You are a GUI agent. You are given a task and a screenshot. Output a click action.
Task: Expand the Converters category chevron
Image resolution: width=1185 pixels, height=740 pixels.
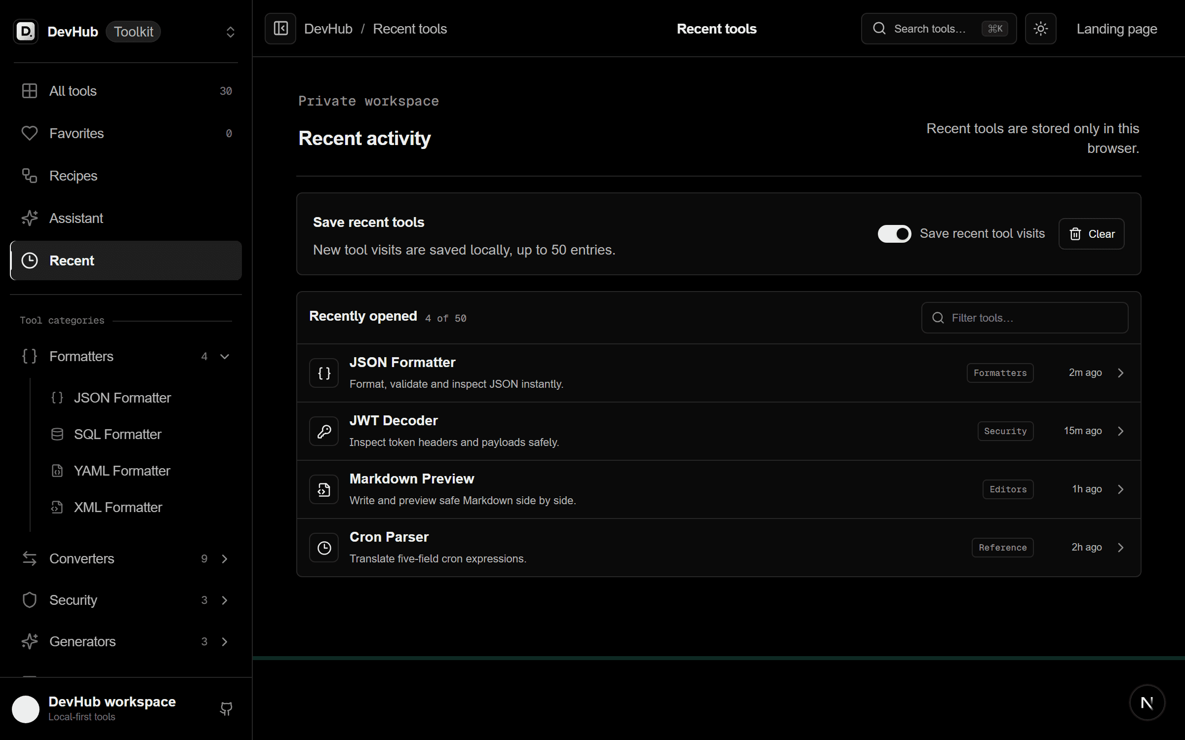click(x=225, y=558)
